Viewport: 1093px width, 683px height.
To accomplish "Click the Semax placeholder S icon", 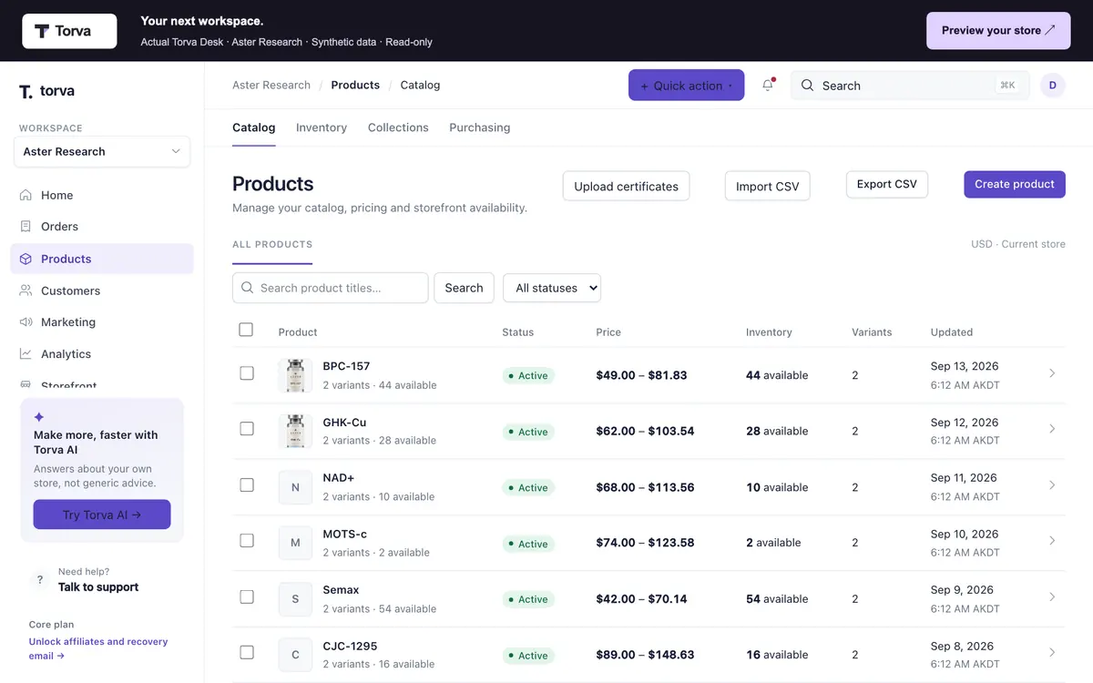I will 295,599.
